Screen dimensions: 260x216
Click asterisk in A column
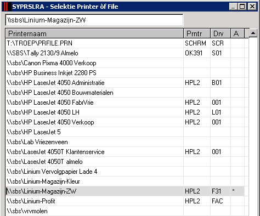tap(234, 190)
